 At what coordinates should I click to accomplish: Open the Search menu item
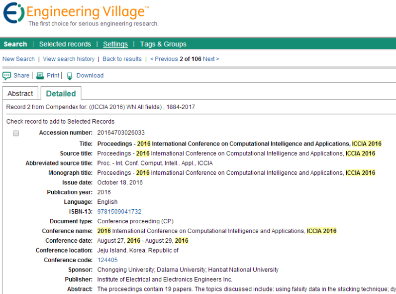tap(15, 44)
